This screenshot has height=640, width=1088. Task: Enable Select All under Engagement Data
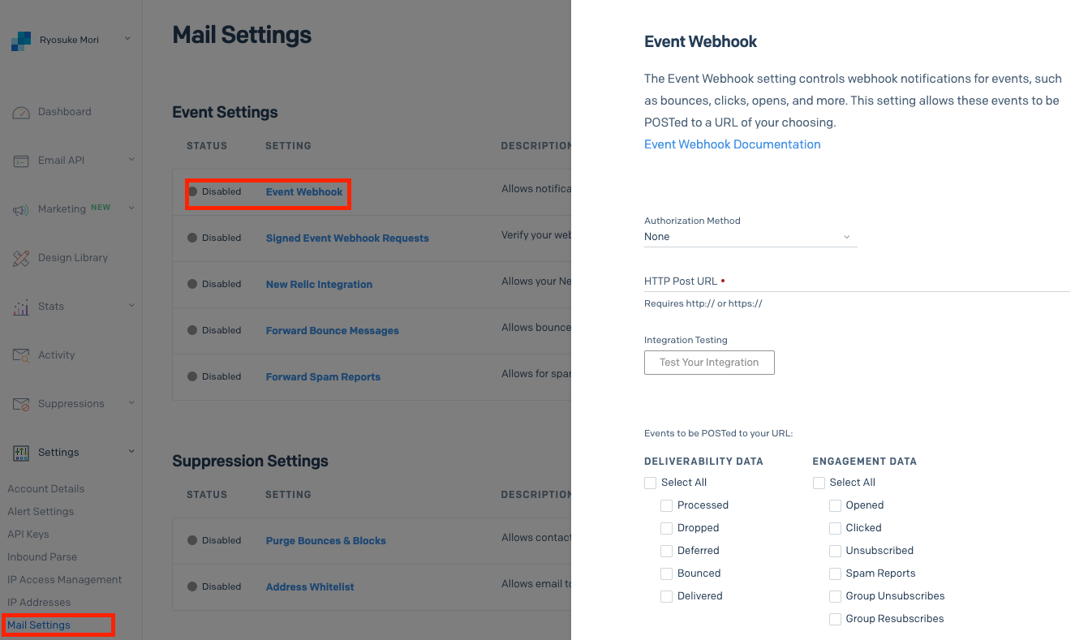click(x=819, y=482)
